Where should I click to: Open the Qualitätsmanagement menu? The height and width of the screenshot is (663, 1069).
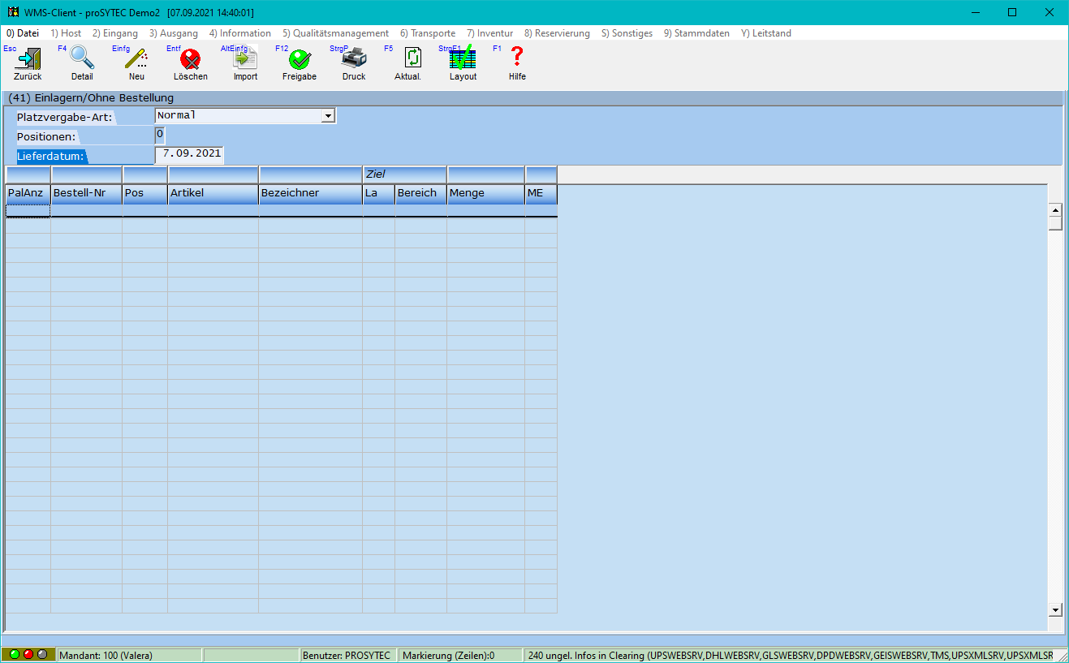coord(335,33)
